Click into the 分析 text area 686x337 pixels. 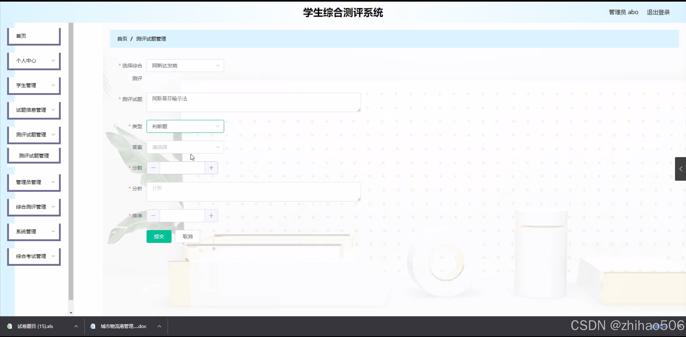point(253,192)
